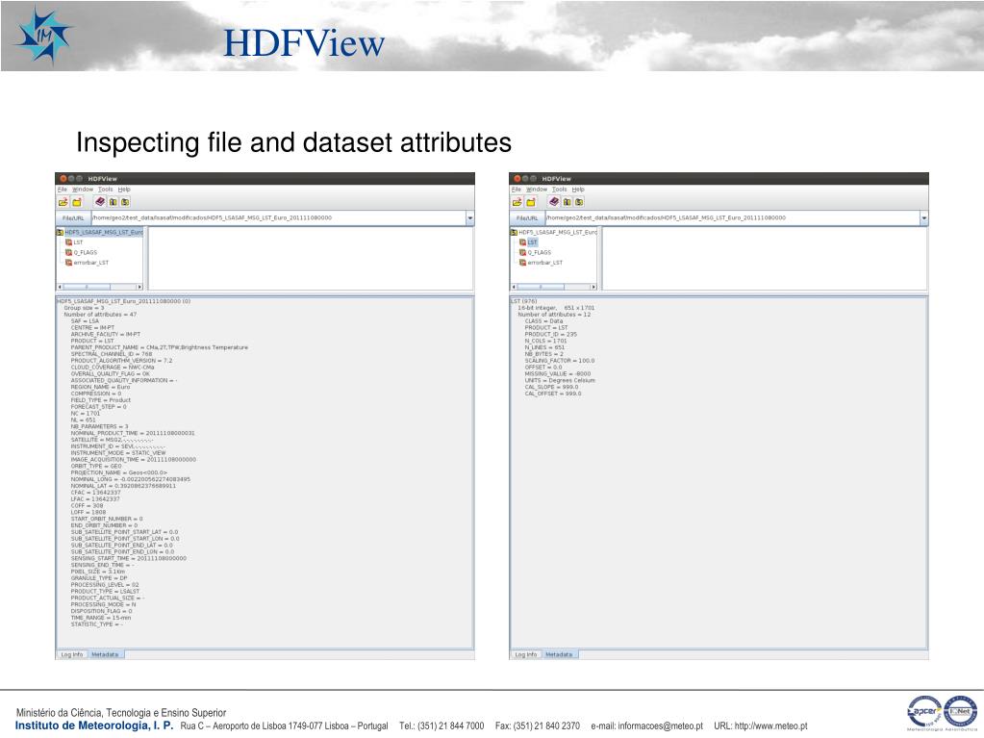Open the help book icon in right HDFView window

coord(554,201)
